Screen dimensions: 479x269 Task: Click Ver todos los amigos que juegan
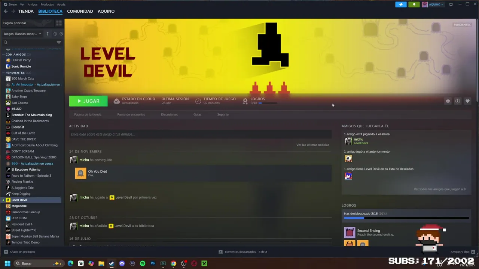pyautogui.click(x=440, y=189)
